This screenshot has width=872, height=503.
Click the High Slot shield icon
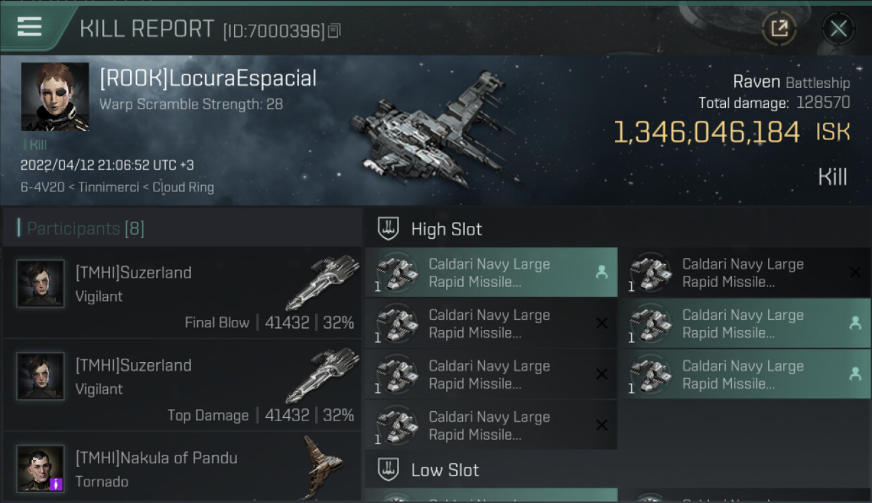pyautogui.click(x=389, y=229)
